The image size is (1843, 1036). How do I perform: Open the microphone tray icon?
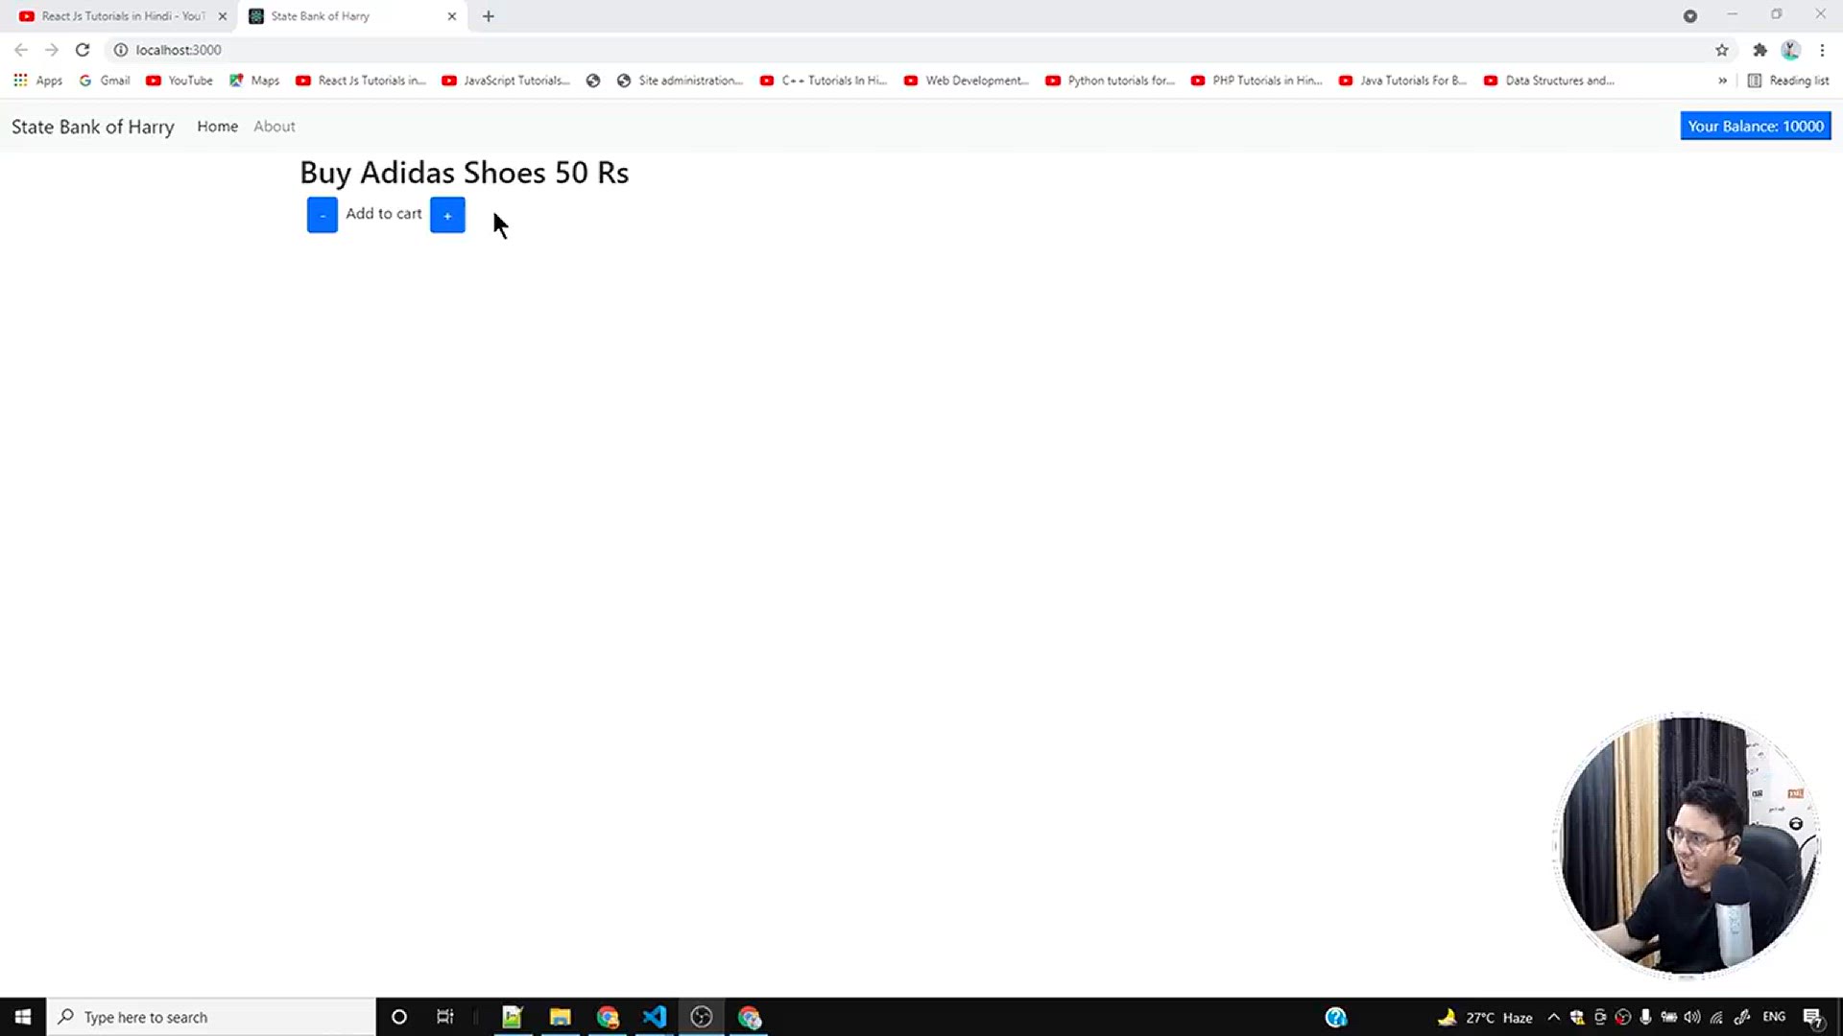pos(1645,1017)
